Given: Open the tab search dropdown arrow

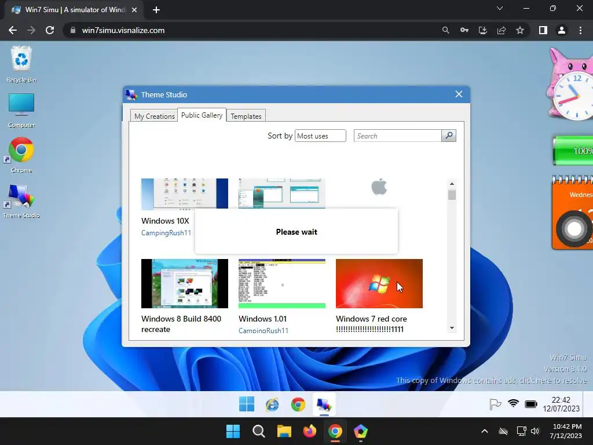Looking at the screenshot, I should pos(500,8).
